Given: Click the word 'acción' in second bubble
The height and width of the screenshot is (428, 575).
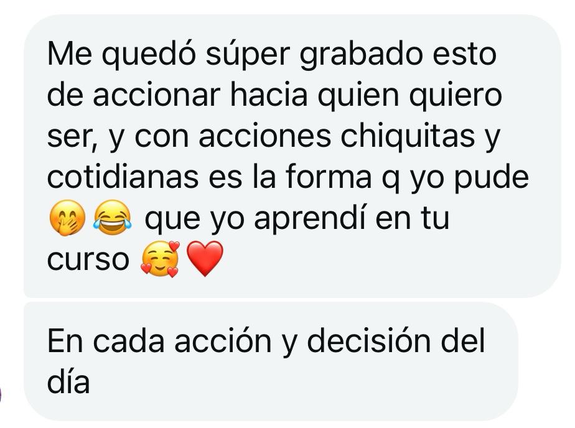Looking at the screenshot, I should point(223,341).
